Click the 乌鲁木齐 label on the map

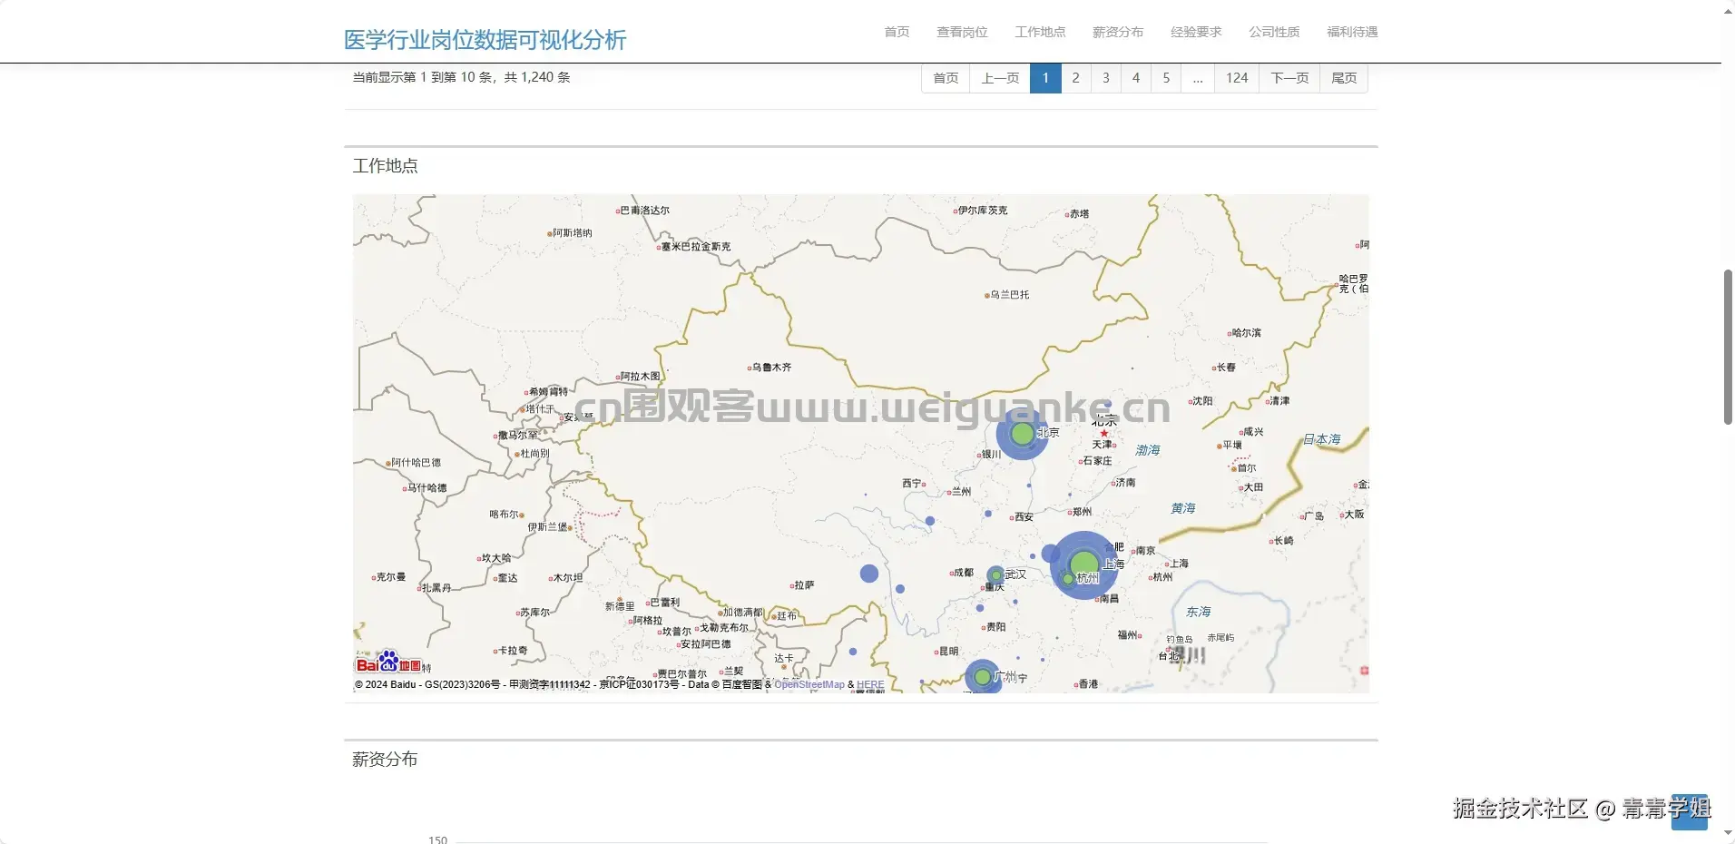771,368
